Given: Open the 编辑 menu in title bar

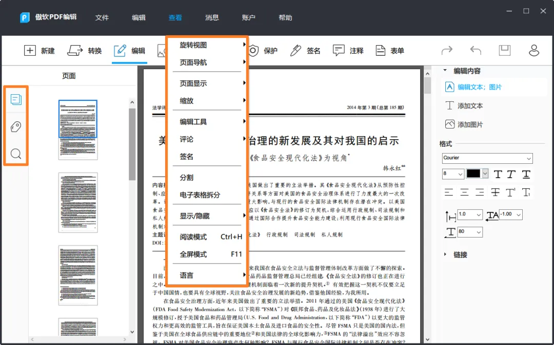Looking at the screenshot, I should click(138, 17).
